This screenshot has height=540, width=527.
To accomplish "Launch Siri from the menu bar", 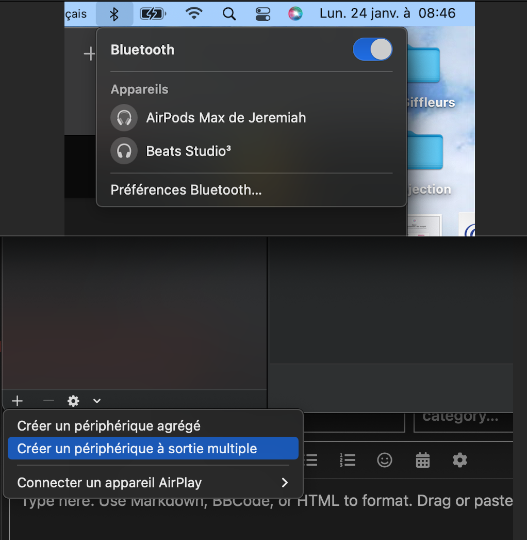I will click(x=295, y=14).
